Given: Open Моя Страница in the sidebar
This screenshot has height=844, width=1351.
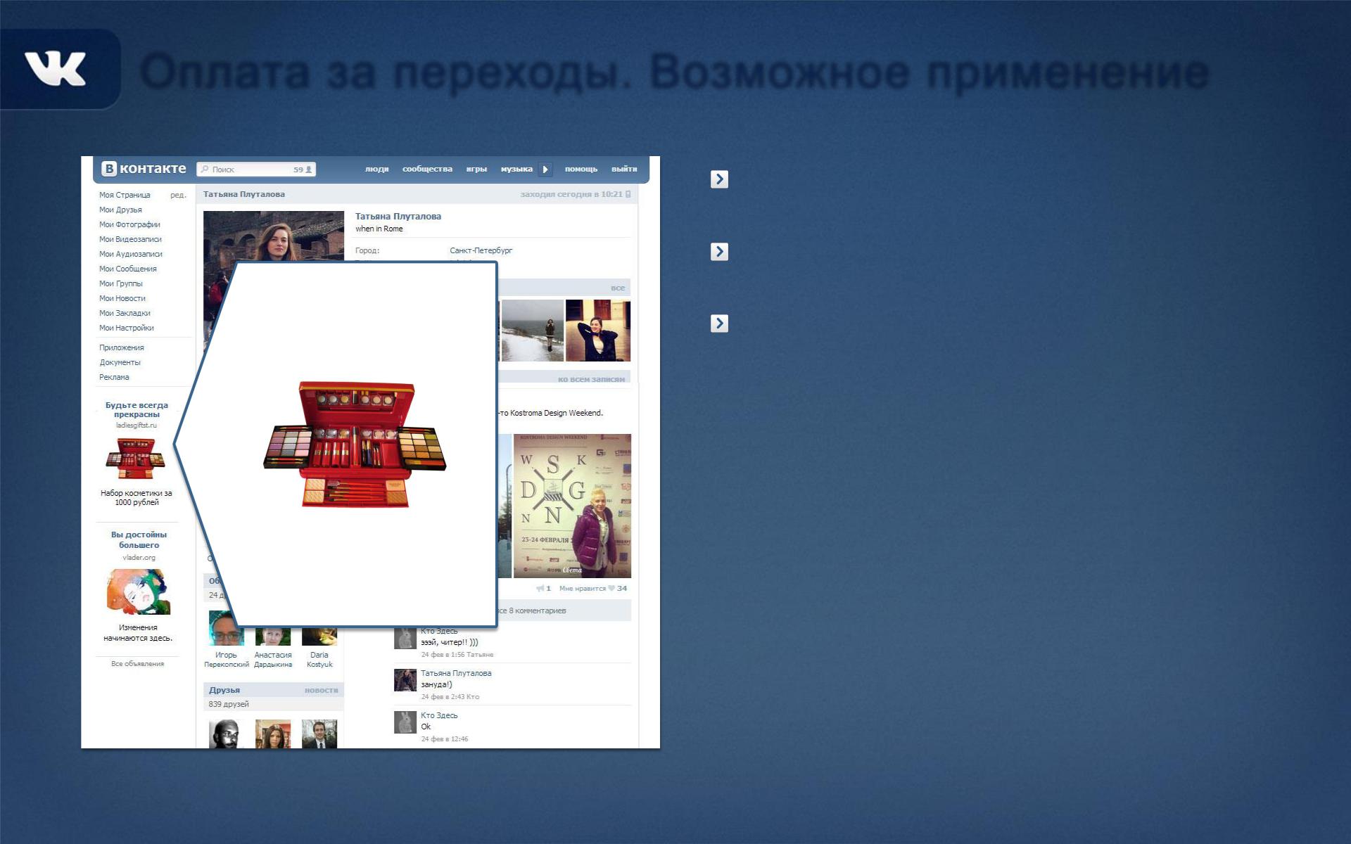Looking at the screenshot, I should (125, 195).
